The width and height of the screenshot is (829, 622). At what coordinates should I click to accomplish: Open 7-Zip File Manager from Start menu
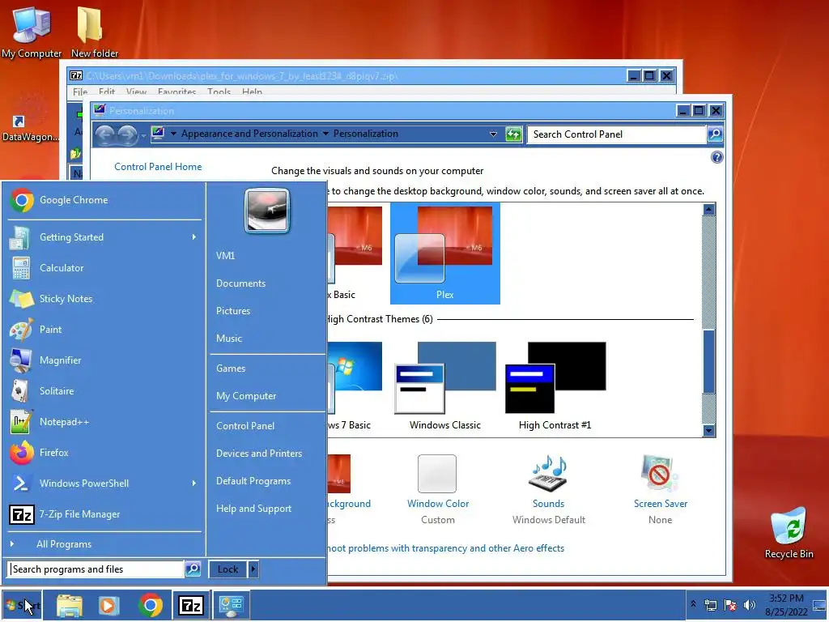[x=104, y=514]
